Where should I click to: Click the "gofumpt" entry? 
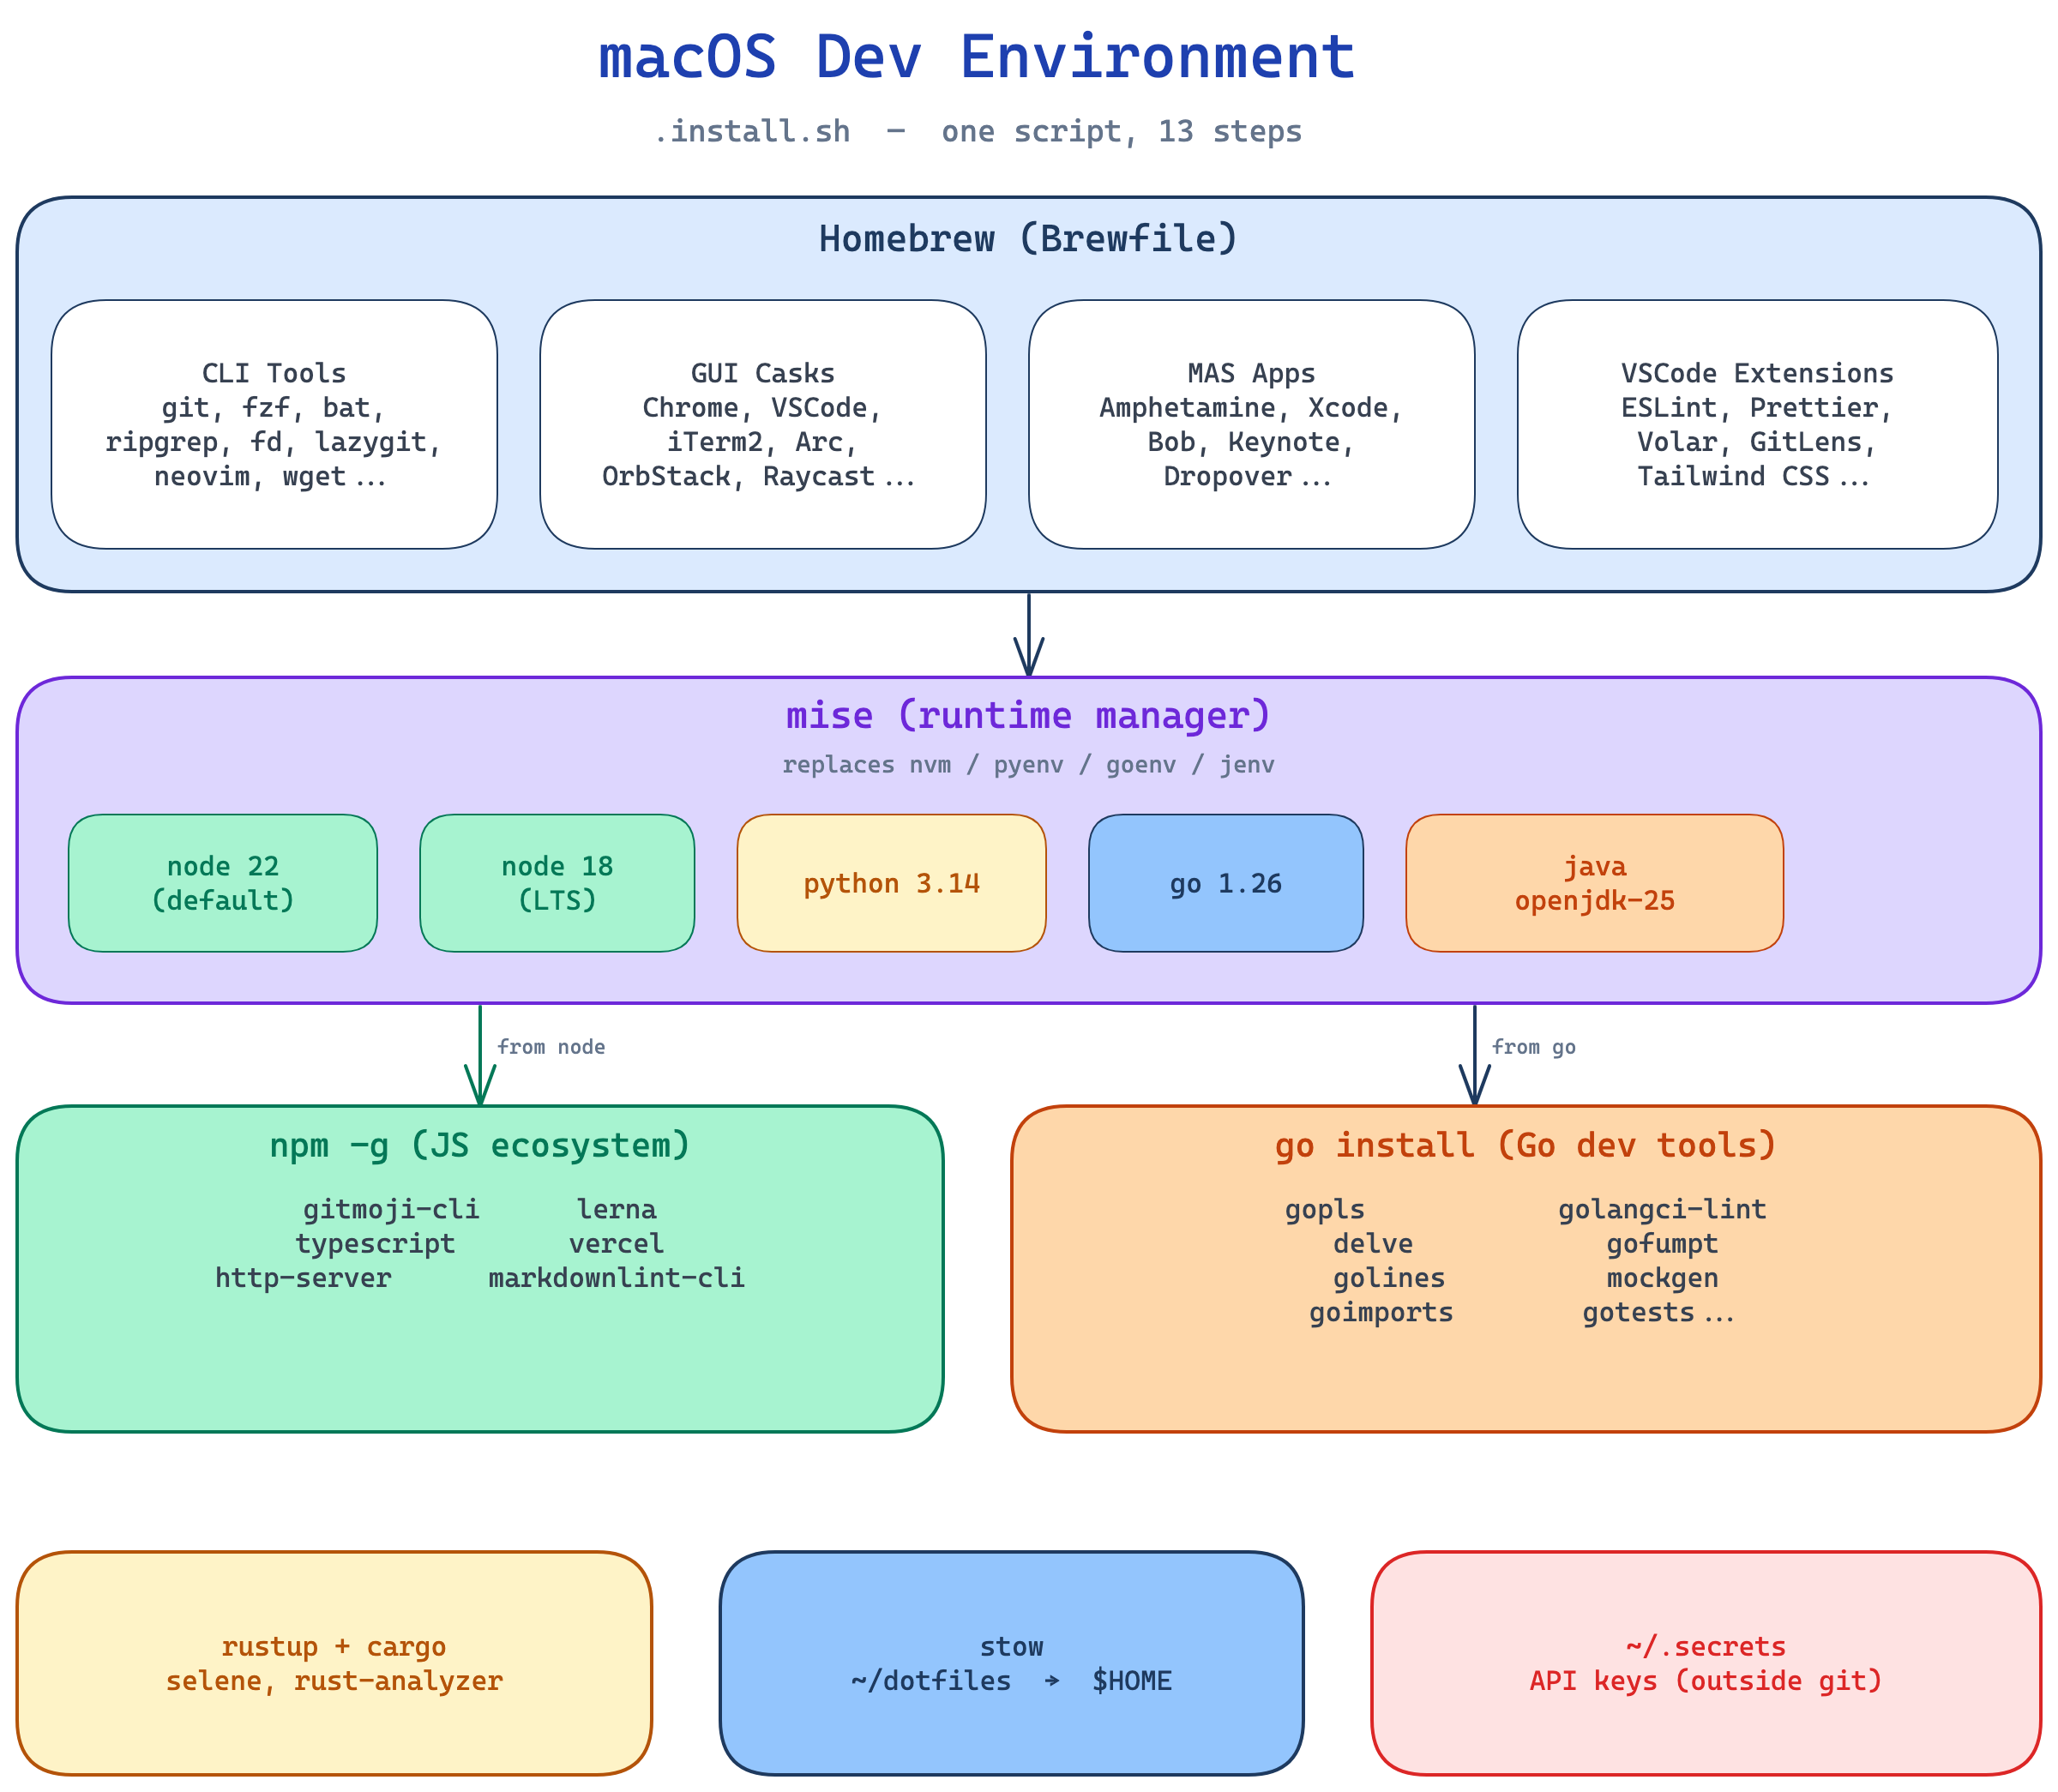point(1662,1243)
